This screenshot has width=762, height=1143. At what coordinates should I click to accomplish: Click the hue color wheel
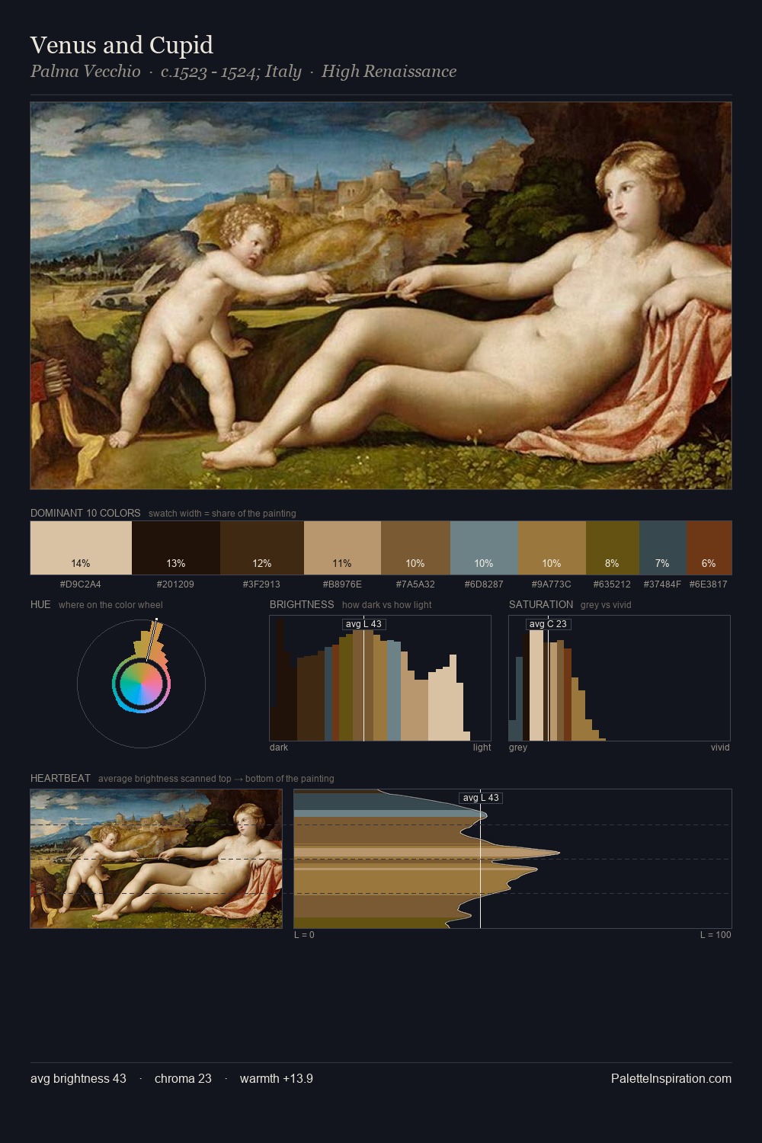[141, 684]
